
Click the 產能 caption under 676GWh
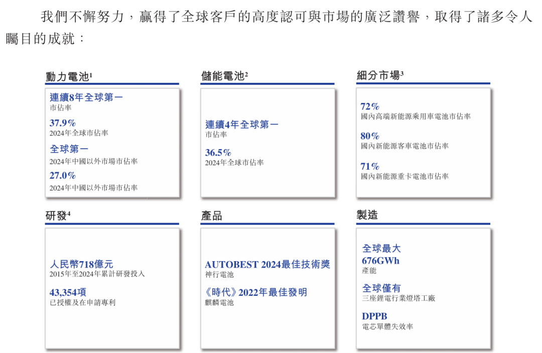tap(369, 271)
